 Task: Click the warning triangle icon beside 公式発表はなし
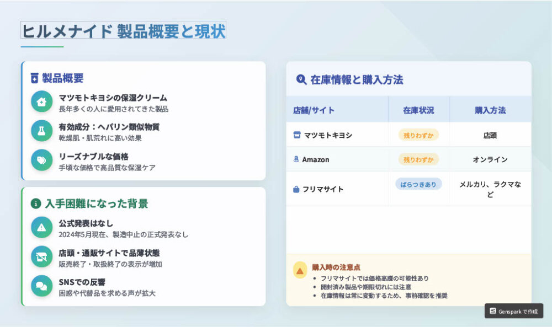[41, 228]
